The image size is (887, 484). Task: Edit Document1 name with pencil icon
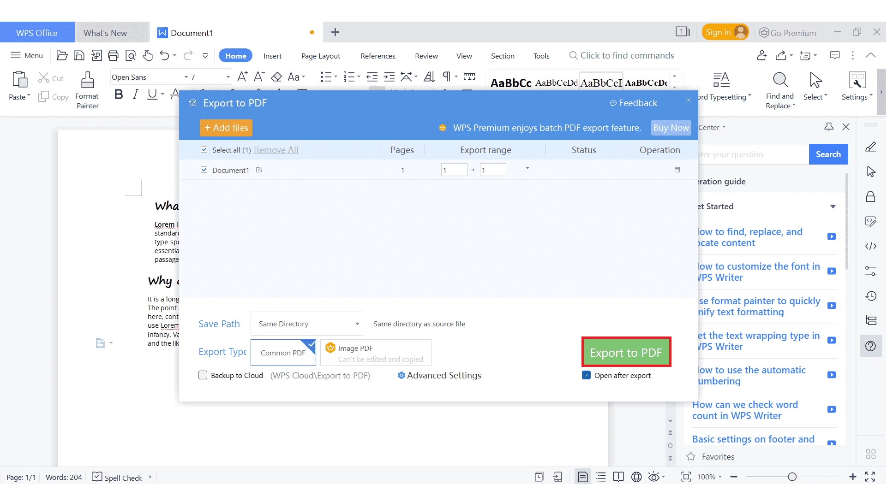(x=259, y=170)
